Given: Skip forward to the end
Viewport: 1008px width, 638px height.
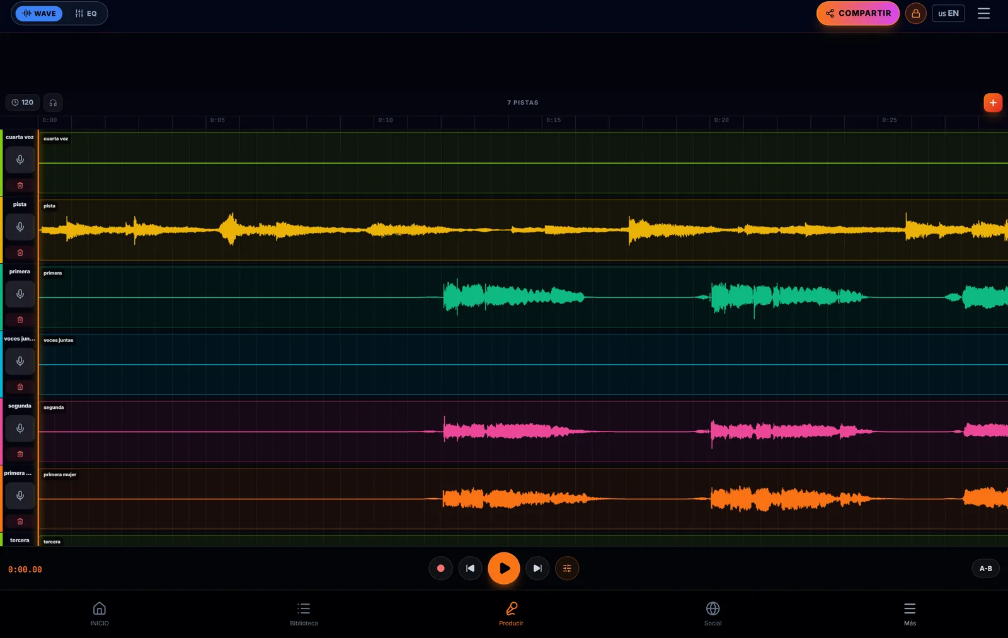Looking at the screenshot, I should click(537, 568).
